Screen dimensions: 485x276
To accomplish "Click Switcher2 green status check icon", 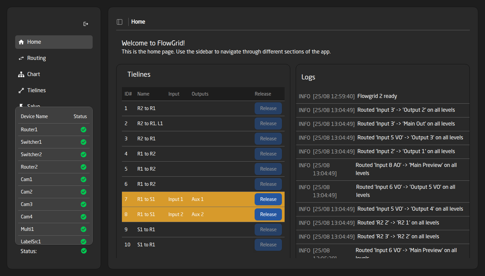I will 84,154.
